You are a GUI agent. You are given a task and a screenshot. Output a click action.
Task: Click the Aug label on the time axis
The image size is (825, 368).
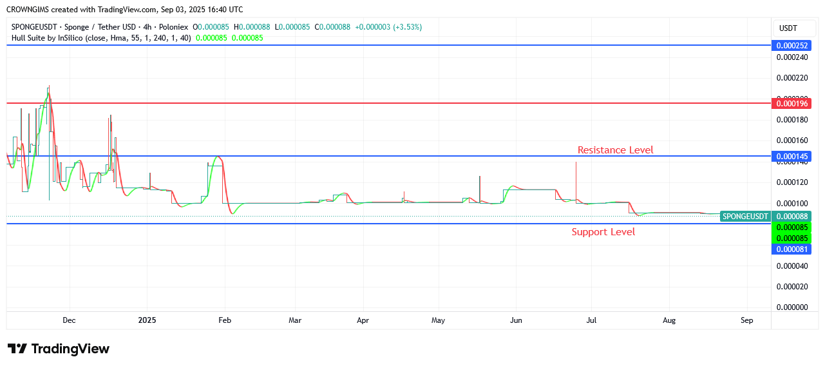669,320
